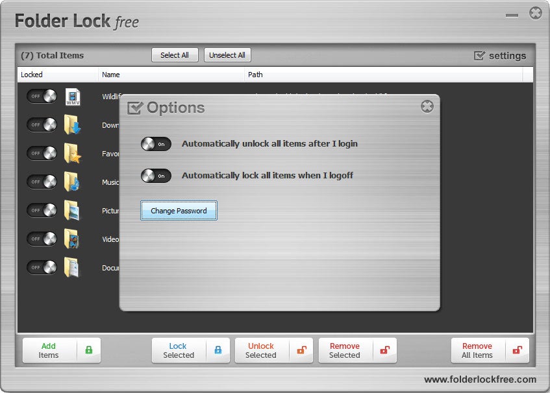Close the Folder Lock window

[x=536, y=14]
